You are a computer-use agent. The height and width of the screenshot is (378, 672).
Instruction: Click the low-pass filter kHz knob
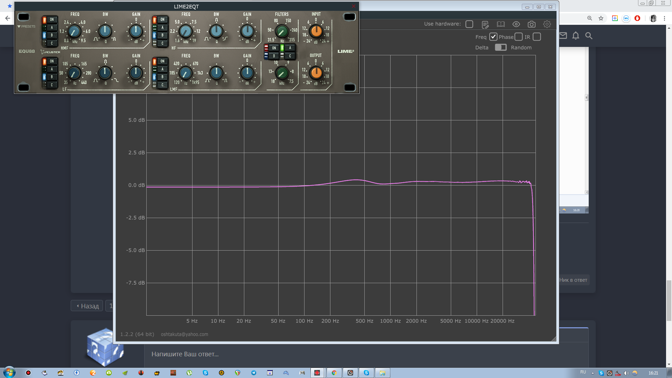[282, 73]
